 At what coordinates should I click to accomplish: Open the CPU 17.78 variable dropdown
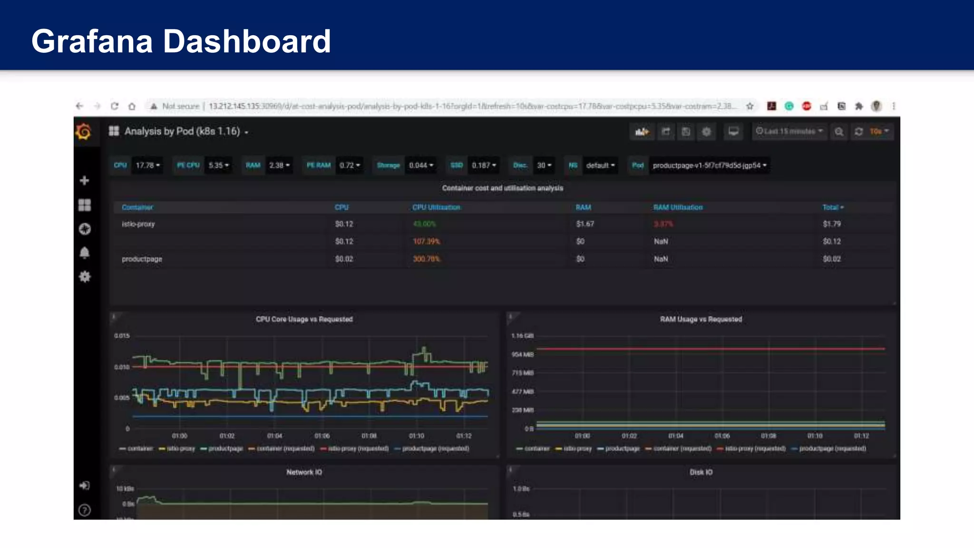coord(147,166)
